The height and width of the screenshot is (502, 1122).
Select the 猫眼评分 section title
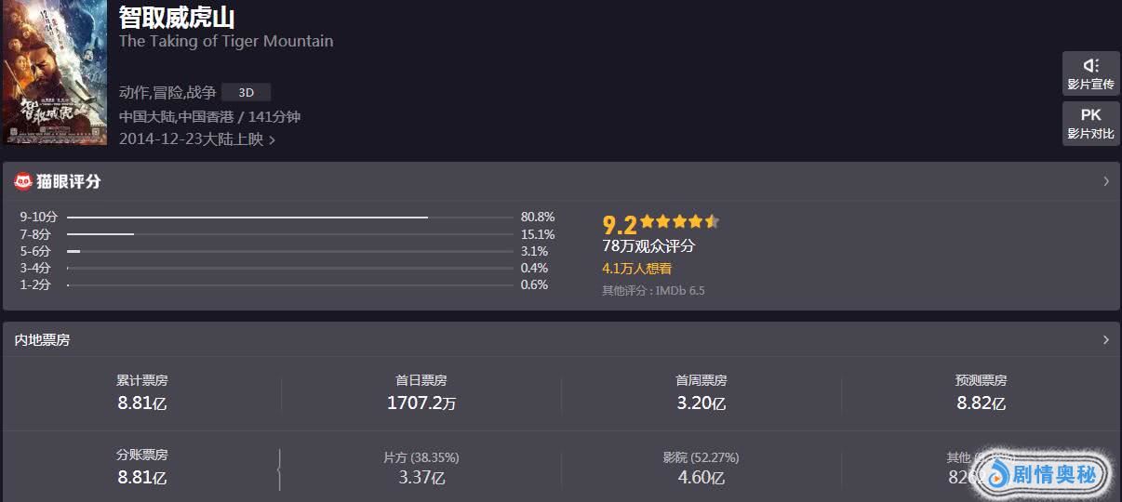pos(69,181)
